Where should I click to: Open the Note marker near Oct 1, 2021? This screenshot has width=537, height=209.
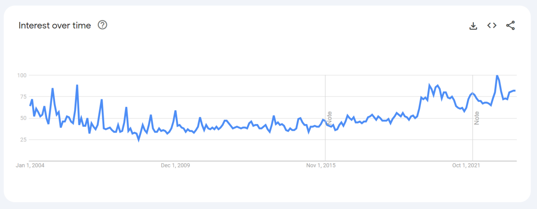(477, 118)
